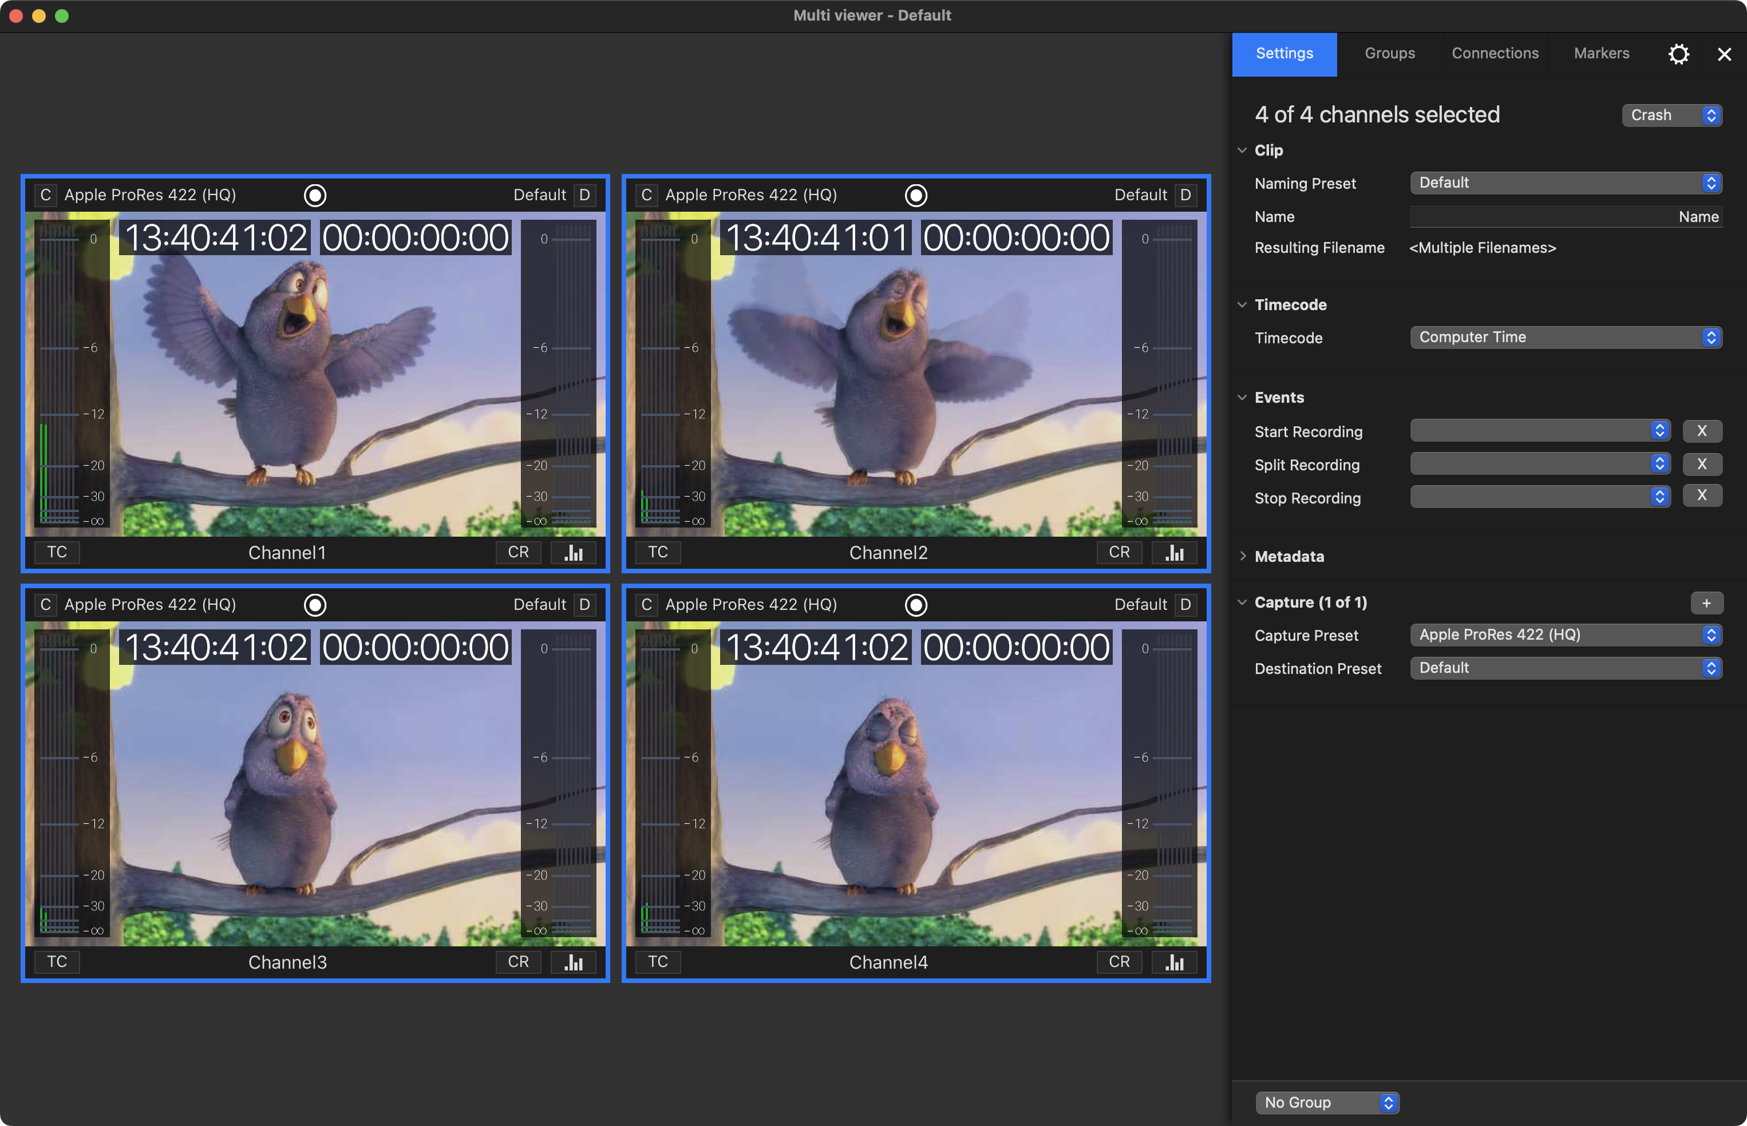Image resolution: width=1747 pixels, height=1126 pixels.
Task: Toggle the TC timecode overlay on Channel4
Action: tap(658, 962)
